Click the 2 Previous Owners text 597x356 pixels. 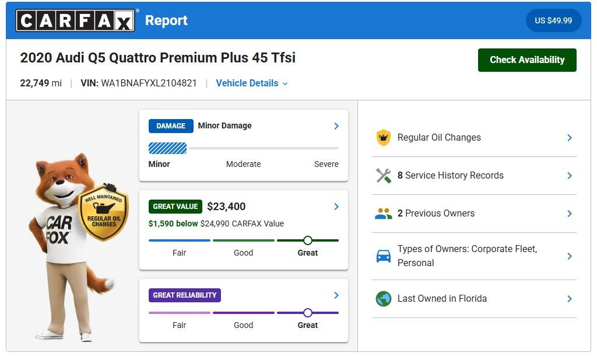[436, 214]
